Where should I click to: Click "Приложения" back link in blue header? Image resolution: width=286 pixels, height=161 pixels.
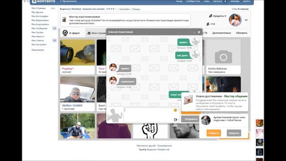click(x=68, y=1)
